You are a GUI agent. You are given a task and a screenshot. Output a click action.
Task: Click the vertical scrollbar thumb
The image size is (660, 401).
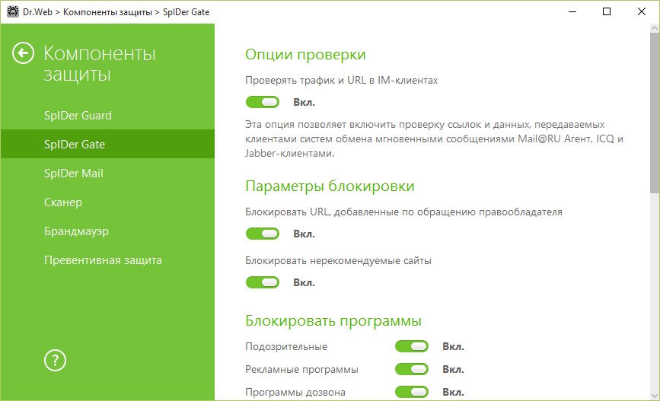pyautogui.click(x=655, y=113)
